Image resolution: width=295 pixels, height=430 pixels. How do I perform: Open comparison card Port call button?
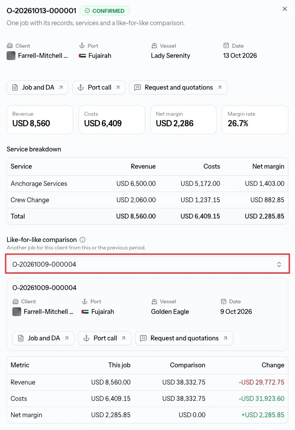105,338
